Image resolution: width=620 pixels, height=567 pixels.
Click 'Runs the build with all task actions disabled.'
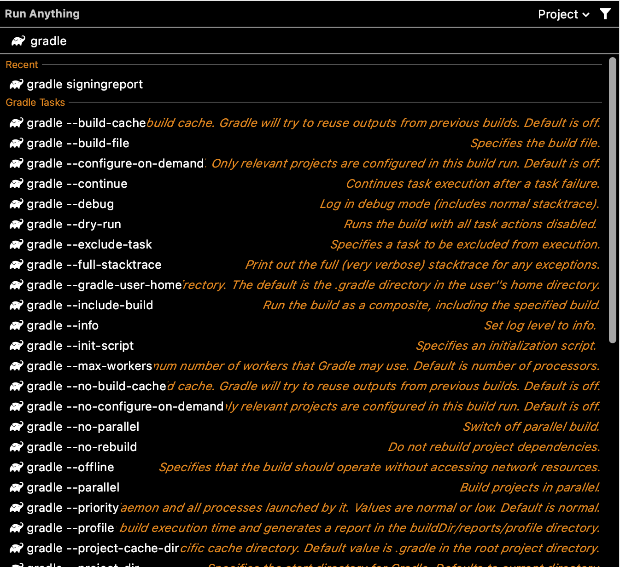[x=470, y=224]
